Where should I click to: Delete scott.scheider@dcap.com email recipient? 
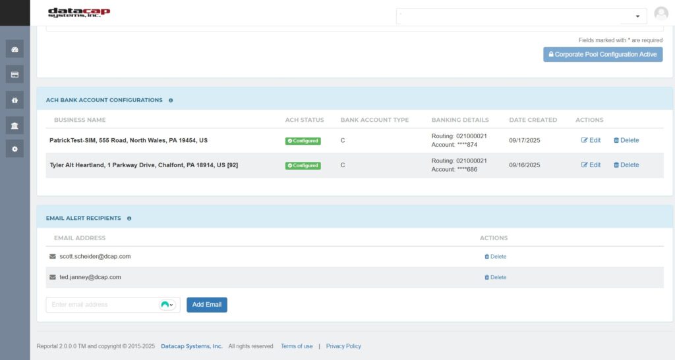495,257
